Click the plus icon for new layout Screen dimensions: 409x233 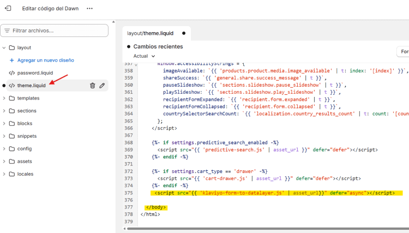pos(12,60)
